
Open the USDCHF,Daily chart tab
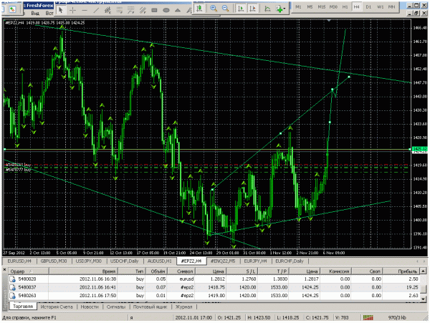124,261
